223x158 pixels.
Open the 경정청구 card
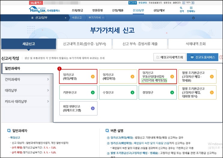pos(158,92)
